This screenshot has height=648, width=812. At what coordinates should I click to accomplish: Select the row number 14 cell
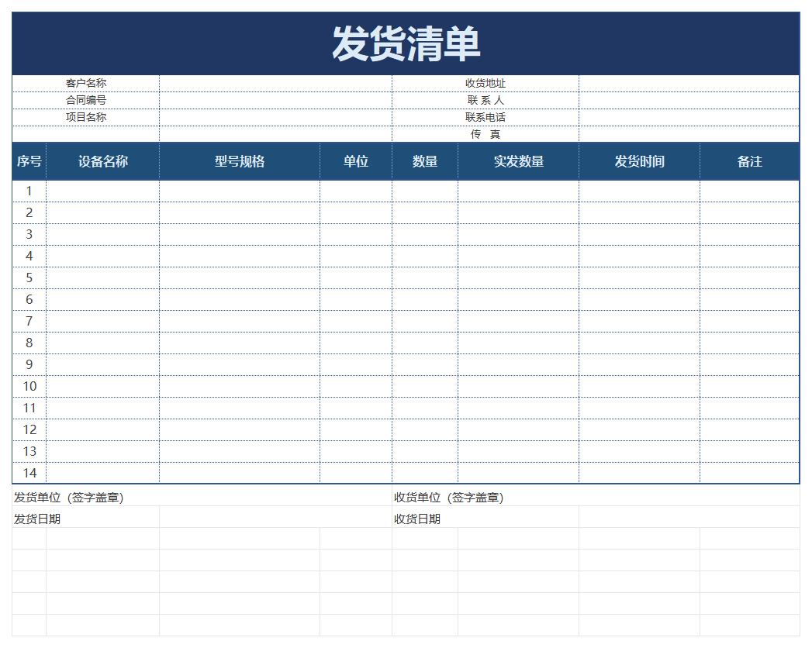click(29, 473)
